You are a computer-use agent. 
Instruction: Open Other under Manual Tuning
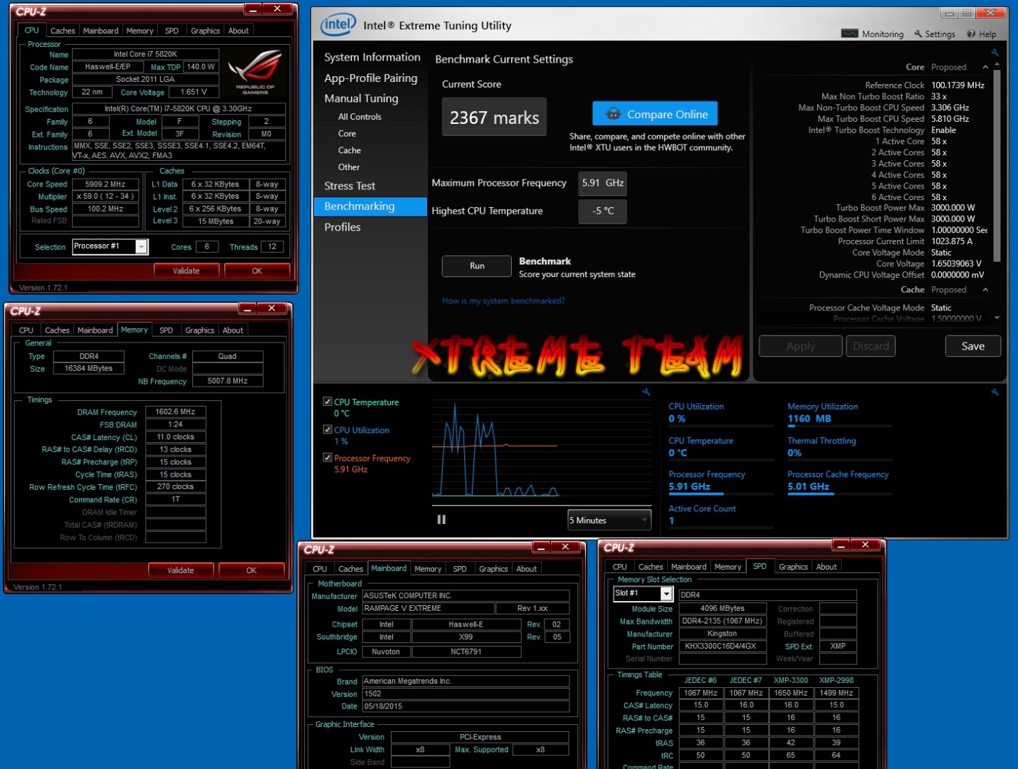pyautogui.click(x=349, y=167)
